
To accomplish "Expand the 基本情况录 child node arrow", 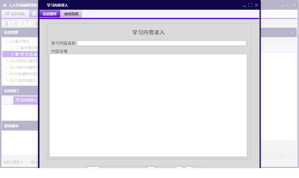I will click(x=12, y=48).
